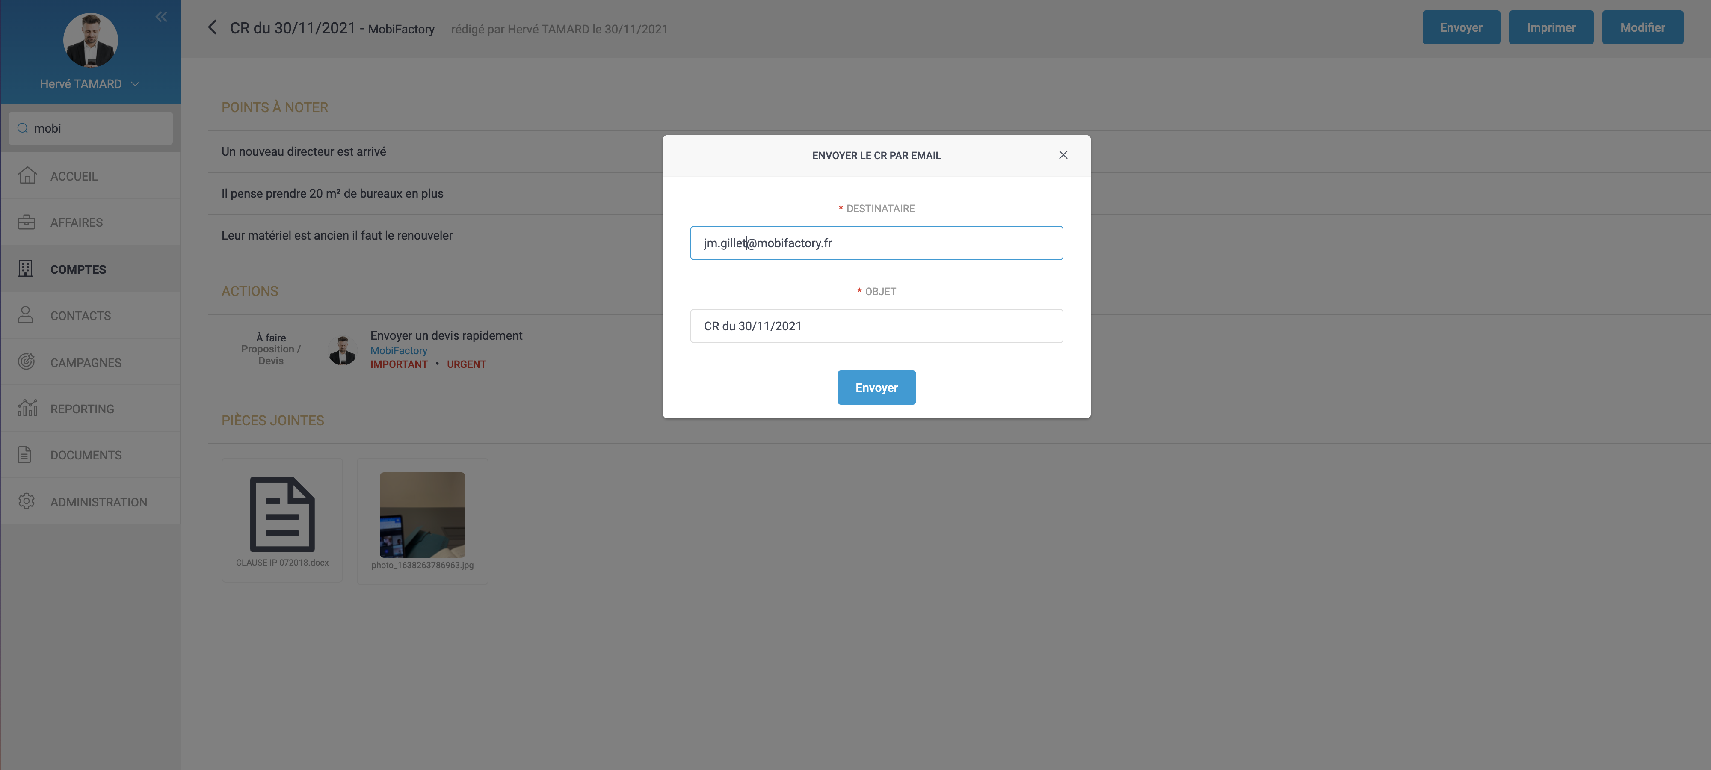Collapse the sidebar with double chevron
The height and width of the screenshot is (770, 1711).
pyautogui.click(x=161, y=17)
